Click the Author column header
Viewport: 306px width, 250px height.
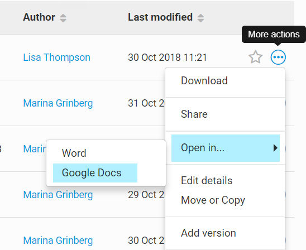(x=39, y=17)
